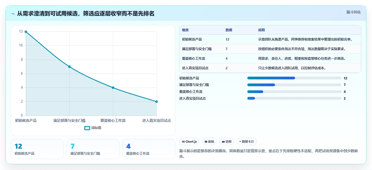Click the 进入真实项目试点 progress bar
372x170 pixels.
coord(294,98)
